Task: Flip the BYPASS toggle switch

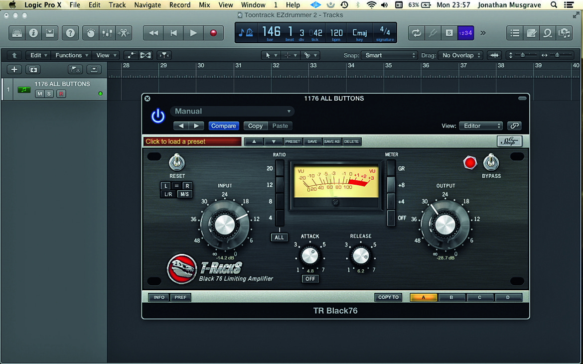Action: coord(491,162)
